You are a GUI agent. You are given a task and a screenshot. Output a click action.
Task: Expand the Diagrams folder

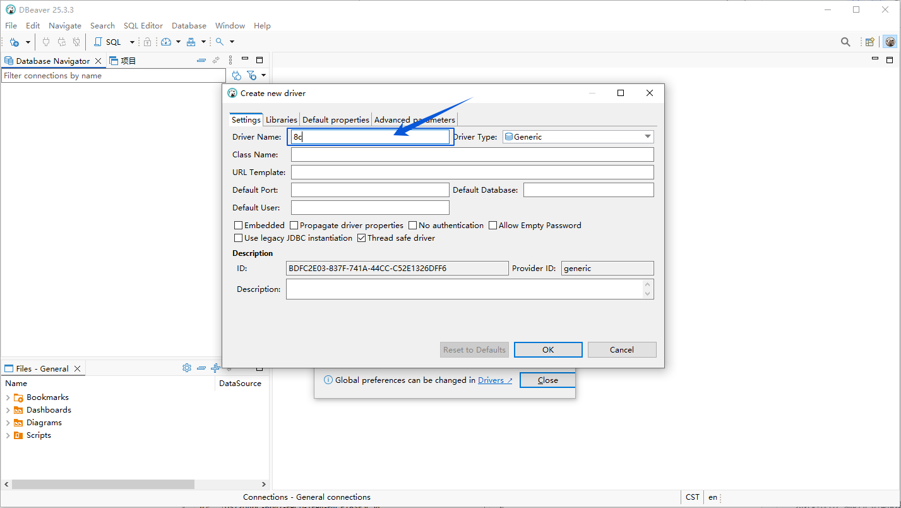pyautogui.click(x=8, y=423)
